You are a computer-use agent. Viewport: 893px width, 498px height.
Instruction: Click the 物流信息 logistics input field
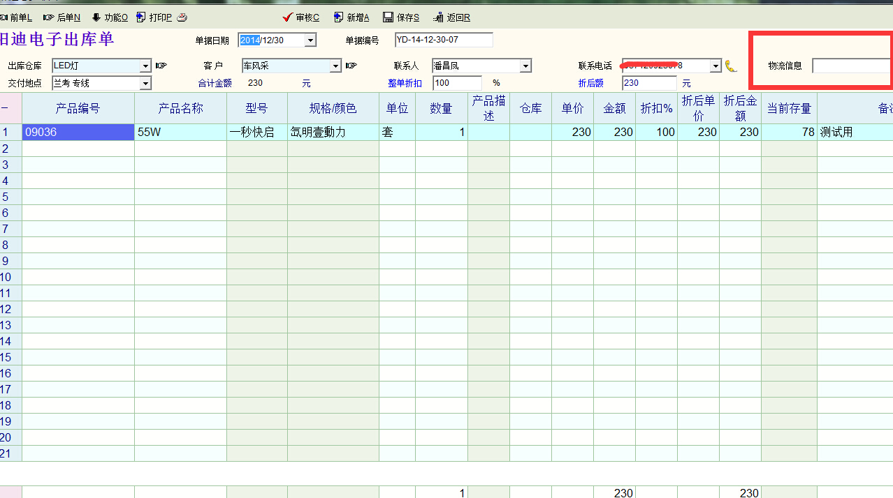tap(850, 66)
